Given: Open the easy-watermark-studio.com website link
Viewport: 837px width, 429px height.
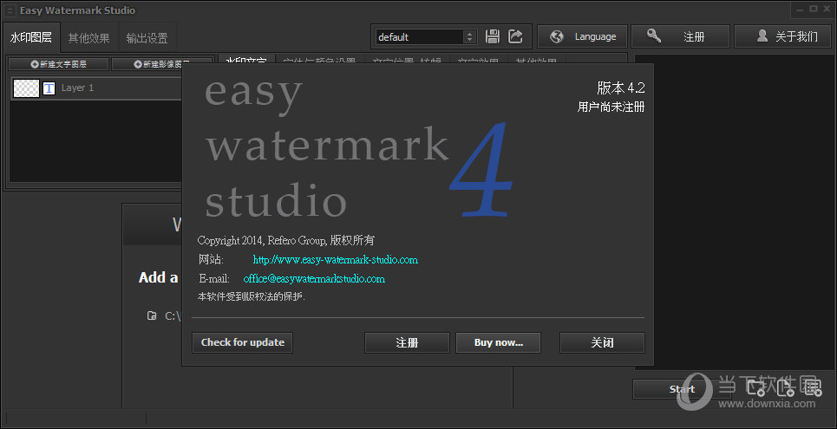Looking at the screenshot, I should [x=335, y=260].
